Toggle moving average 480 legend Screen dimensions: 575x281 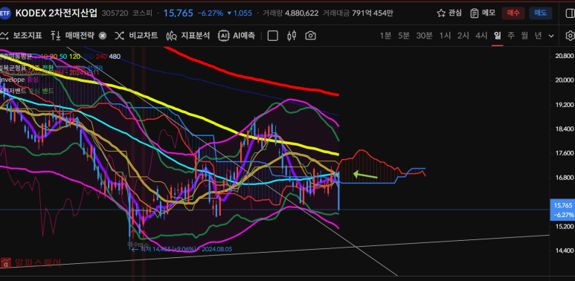tap(115, 56)
